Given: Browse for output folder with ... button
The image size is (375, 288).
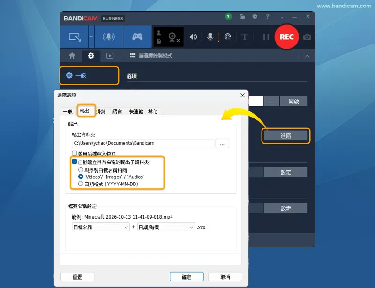Looking at the screenshot, I should pos(222,143).
